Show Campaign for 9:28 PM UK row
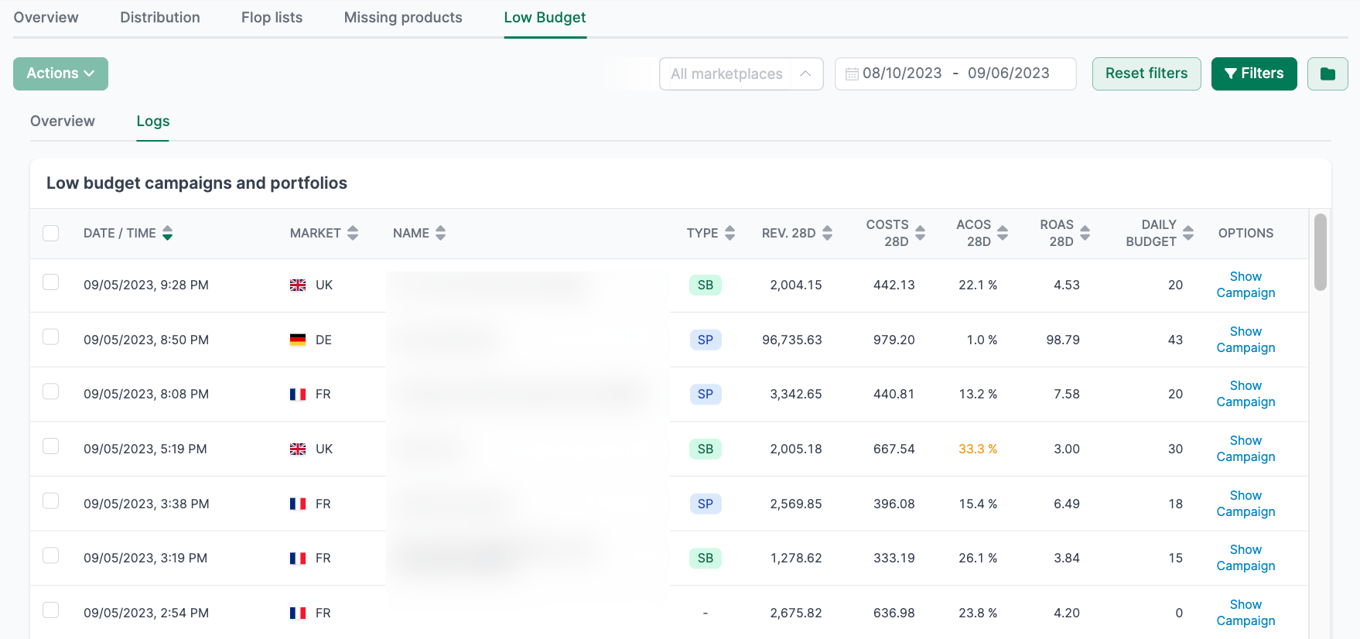Viewport: 1360px width, 639px height. pyautogui.click(x=1246, y=285)
